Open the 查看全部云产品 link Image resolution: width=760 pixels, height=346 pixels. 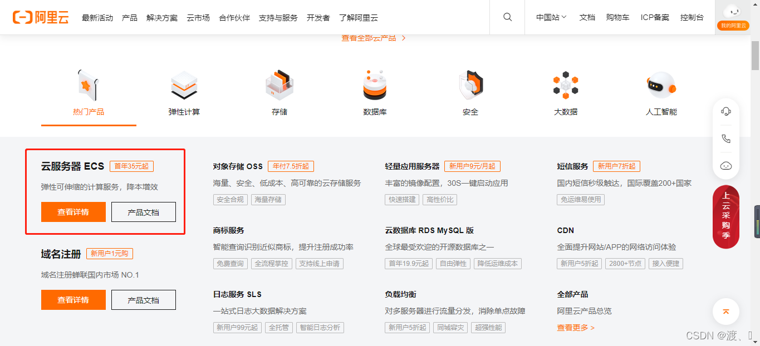click(374, 38)
